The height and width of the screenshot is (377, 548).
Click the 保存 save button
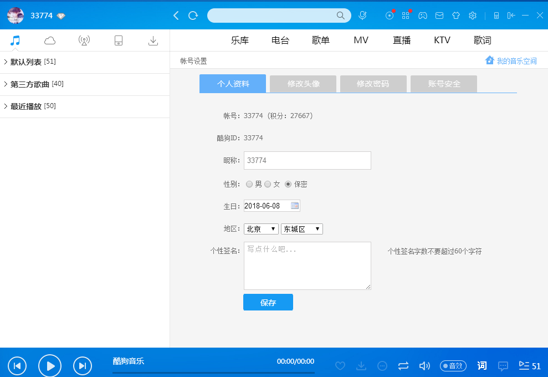[268, 302]
